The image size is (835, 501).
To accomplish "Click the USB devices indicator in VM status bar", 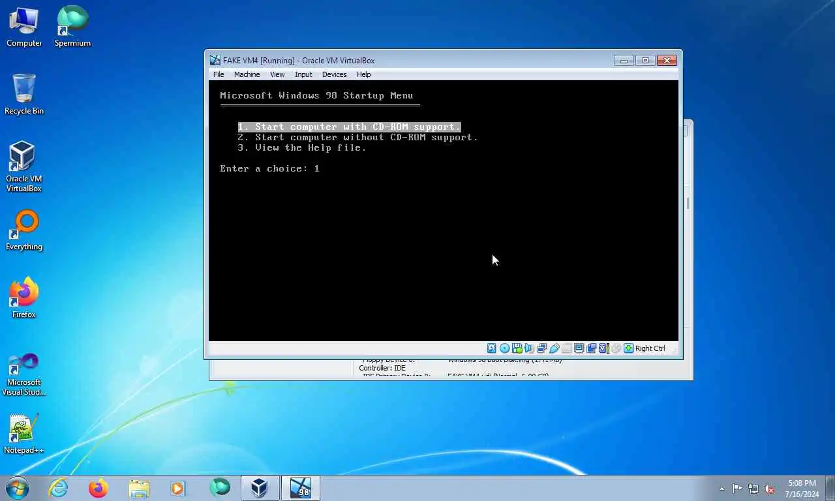I will 554,348.
